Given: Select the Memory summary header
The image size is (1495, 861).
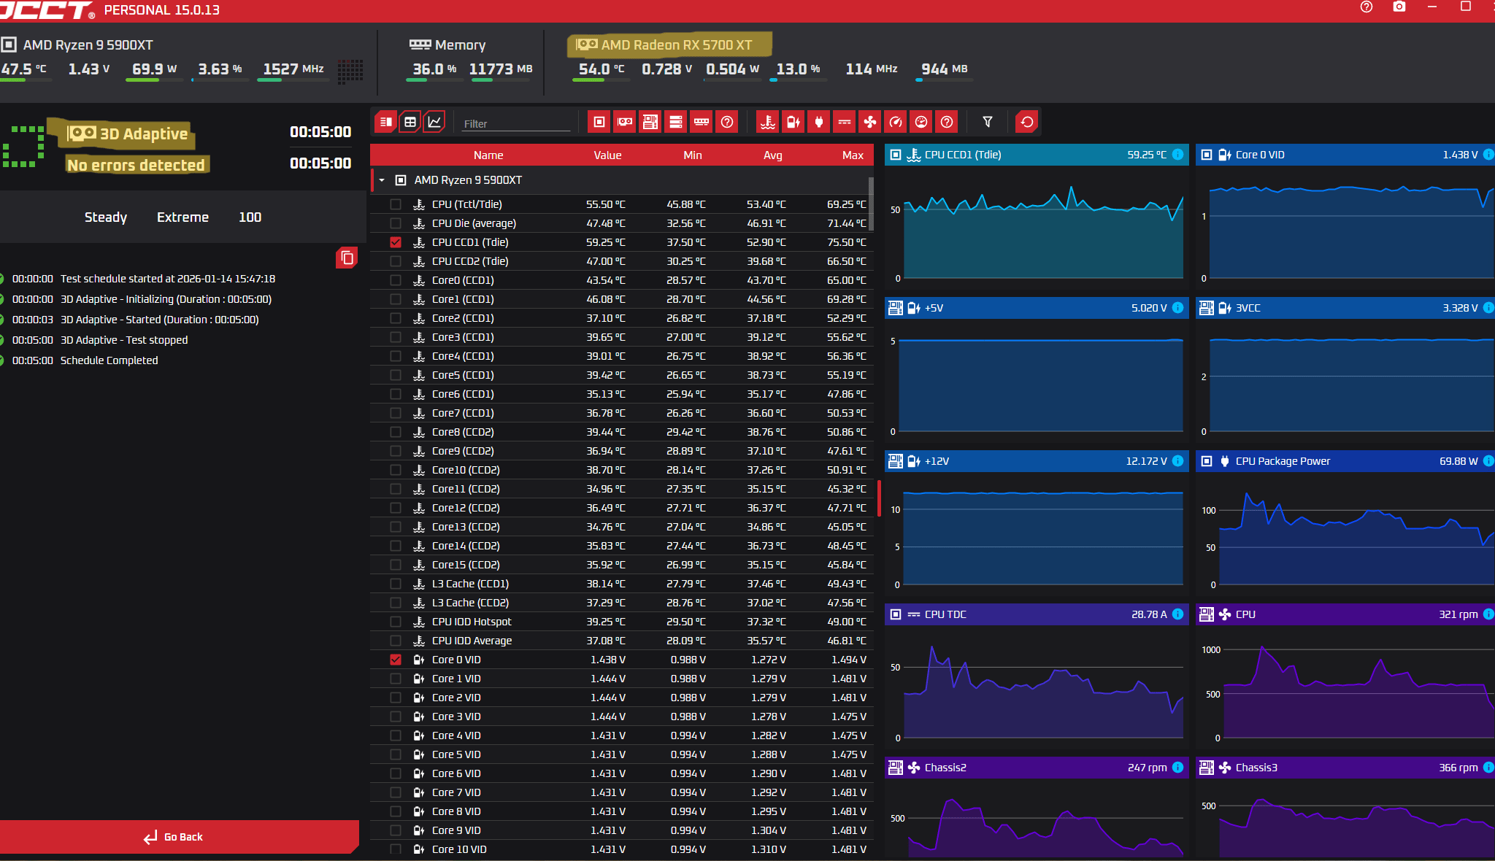Looking at the screenshot, I should (x=447, y=45).
